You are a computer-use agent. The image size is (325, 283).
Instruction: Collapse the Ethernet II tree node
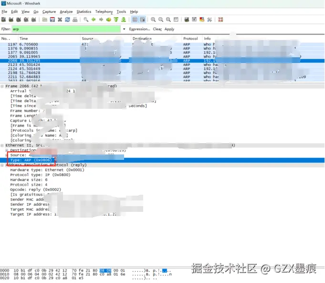pyautogui.click(x=2, y=146)
